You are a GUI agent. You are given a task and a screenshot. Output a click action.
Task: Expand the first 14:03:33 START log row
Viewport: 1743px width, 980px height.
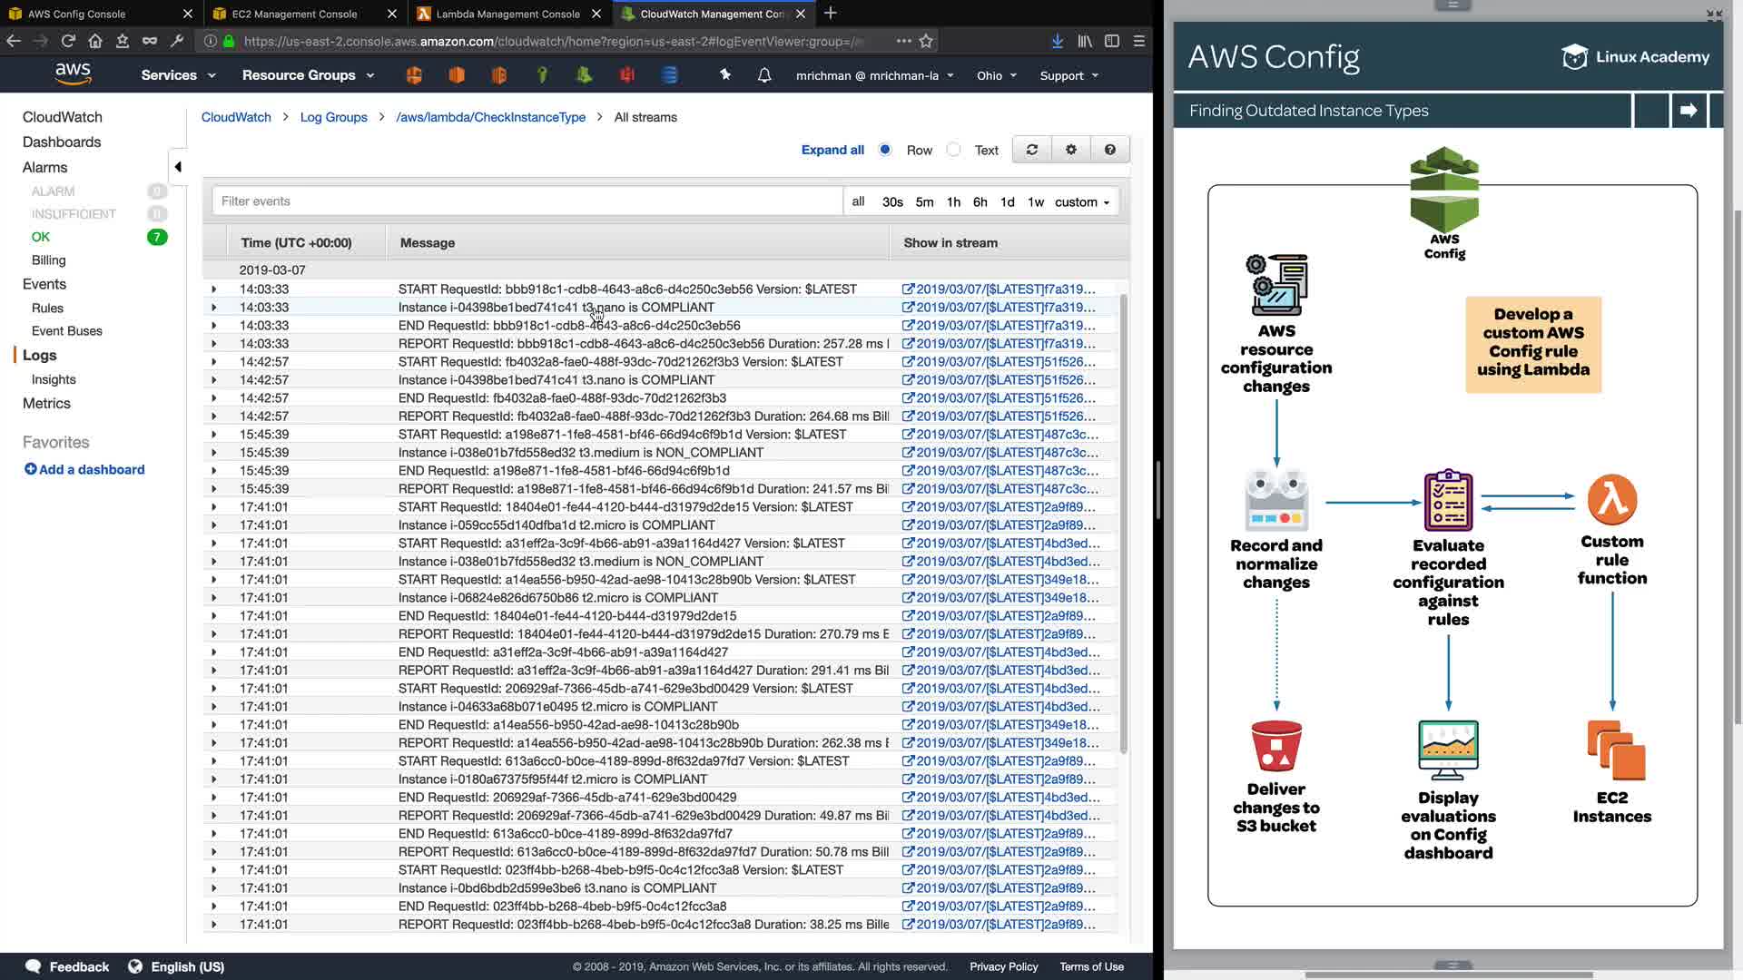pyautogui.click(x=214, y=289)
